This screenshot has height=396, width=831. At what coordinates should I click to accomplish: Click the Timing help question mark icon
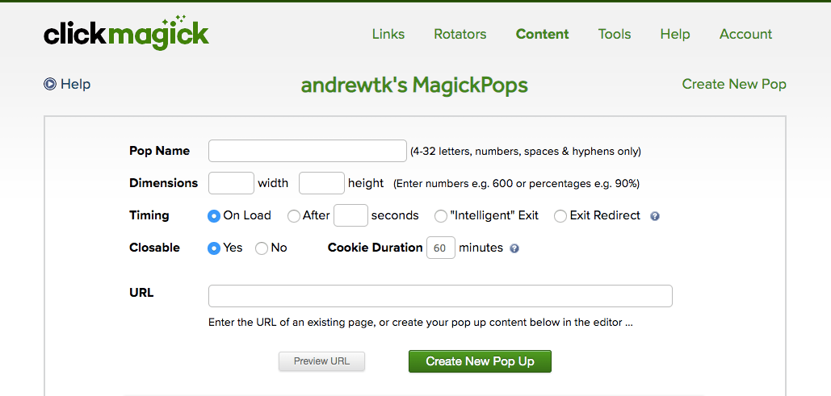655,216
